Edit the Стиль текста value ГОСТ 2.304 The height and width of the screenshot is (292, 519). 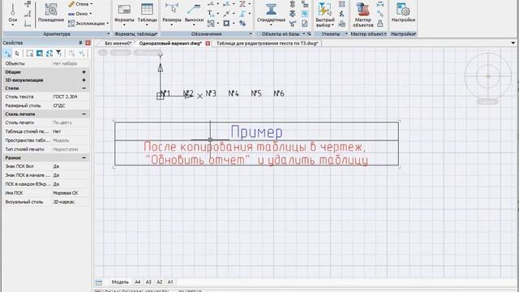pos(71,97)
